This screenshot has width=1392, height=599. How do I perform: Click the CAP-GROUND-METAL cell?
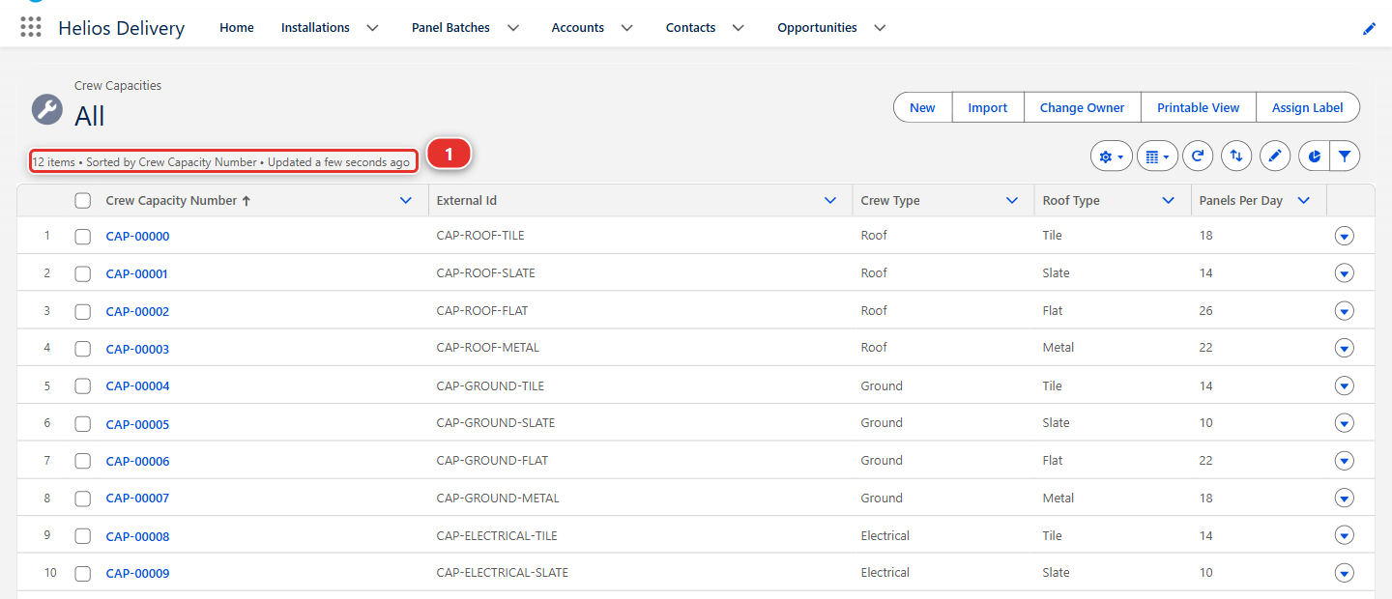tap(498, 499)
